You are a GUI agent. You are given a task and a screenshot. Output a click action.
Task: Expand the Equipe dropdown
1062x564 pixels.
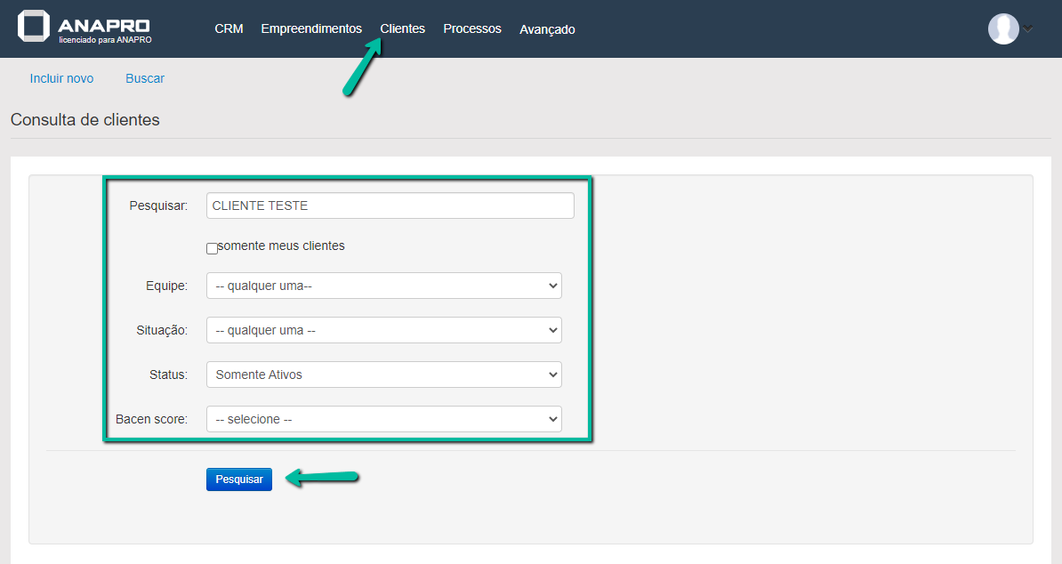coord(383,286)
